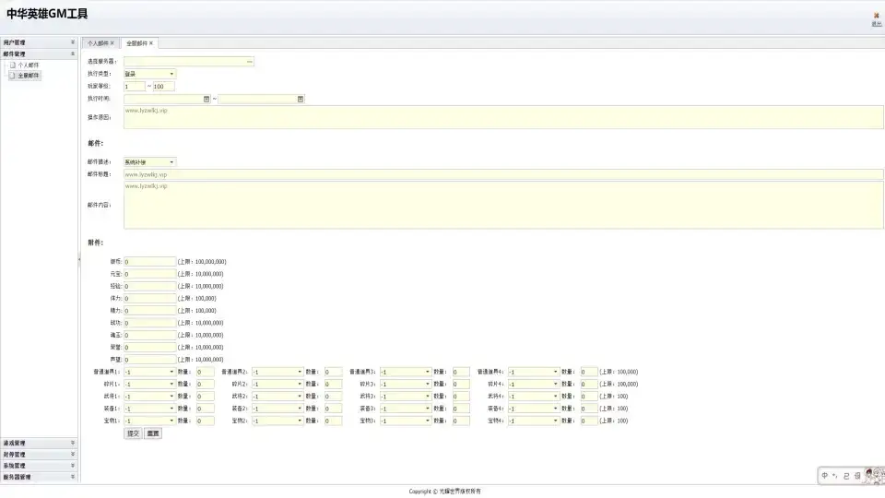885x498 pixels.
Task: Open the 武将2 dropdown
Action: coord(277,397)
